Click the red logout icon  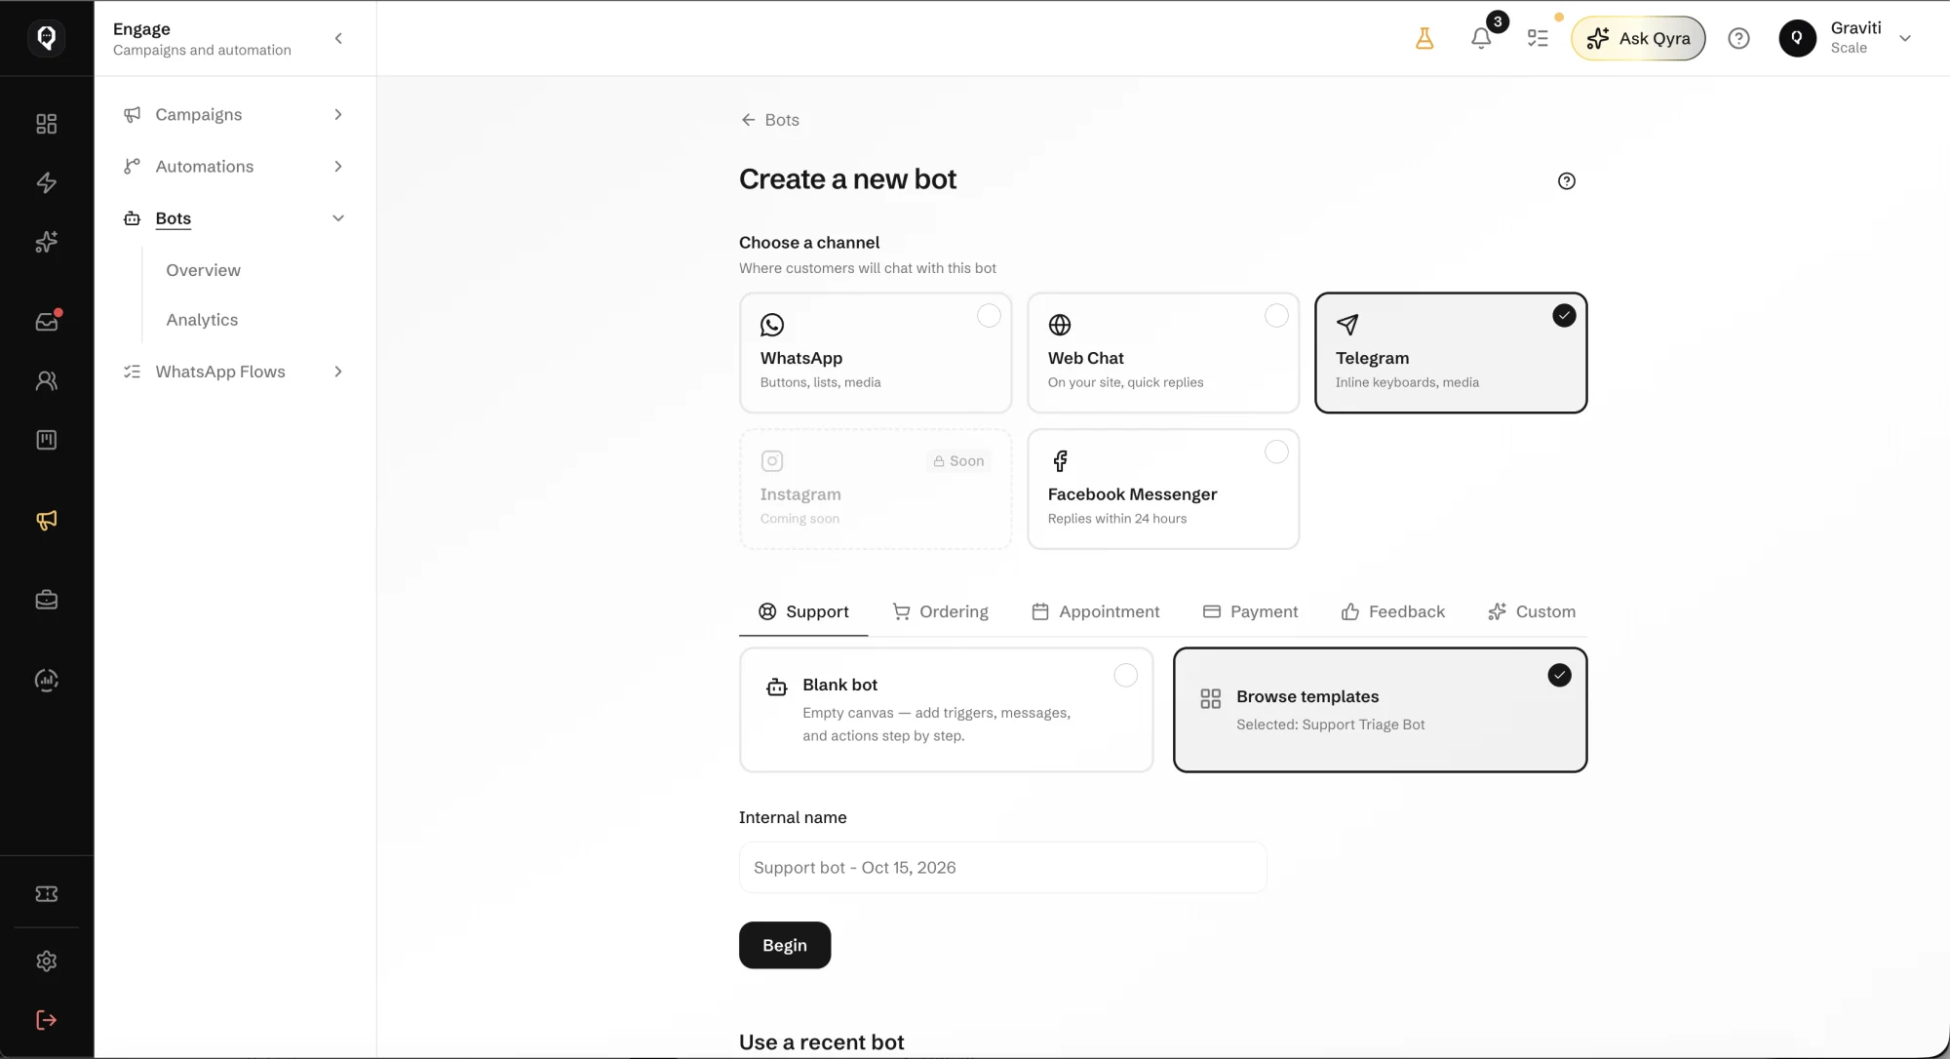[x=46, y=1020]
